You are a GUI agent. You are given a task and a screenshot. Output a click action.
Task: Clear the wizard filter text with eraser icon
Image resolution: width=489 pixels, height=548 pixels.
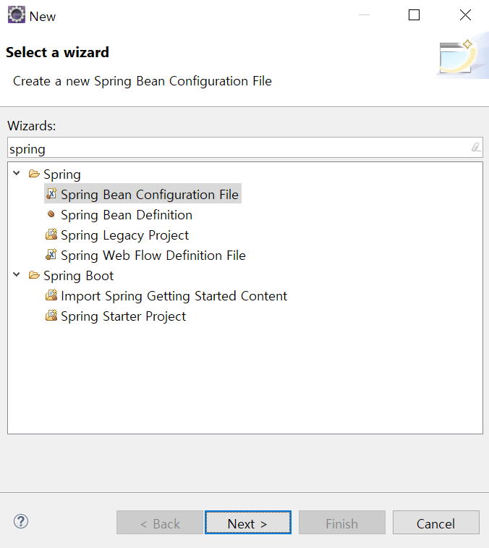pyautogui.click(x=476, y=148)
